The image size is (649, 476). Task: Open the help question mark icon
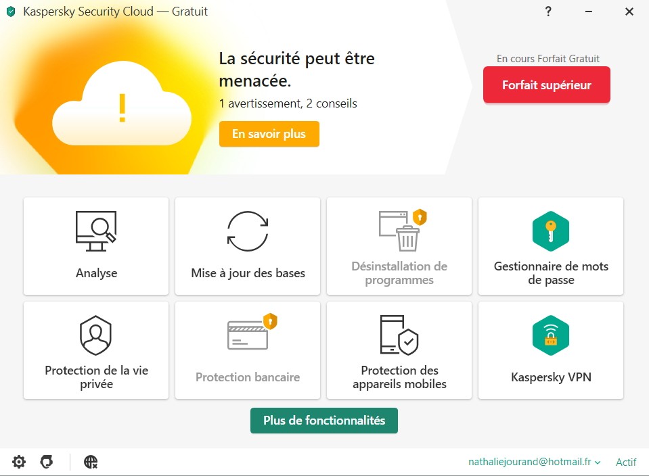tap(548, 11)
